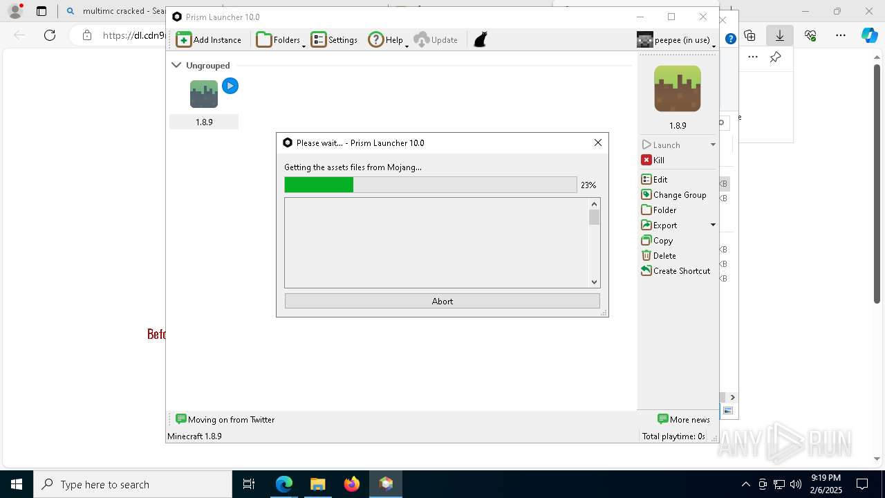Viewport: 885px width, 498px height.
Task: Abort the asset download
Action: tap(442, 301)
